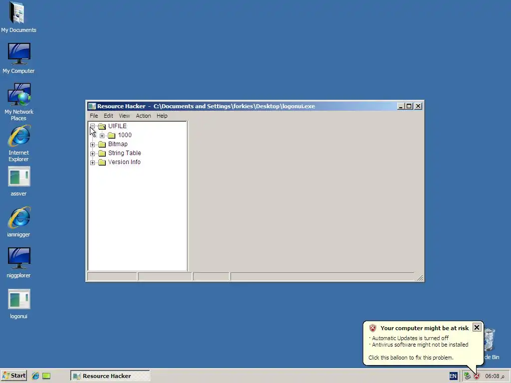Minimize the Resource Hacker window

point(401,106)
